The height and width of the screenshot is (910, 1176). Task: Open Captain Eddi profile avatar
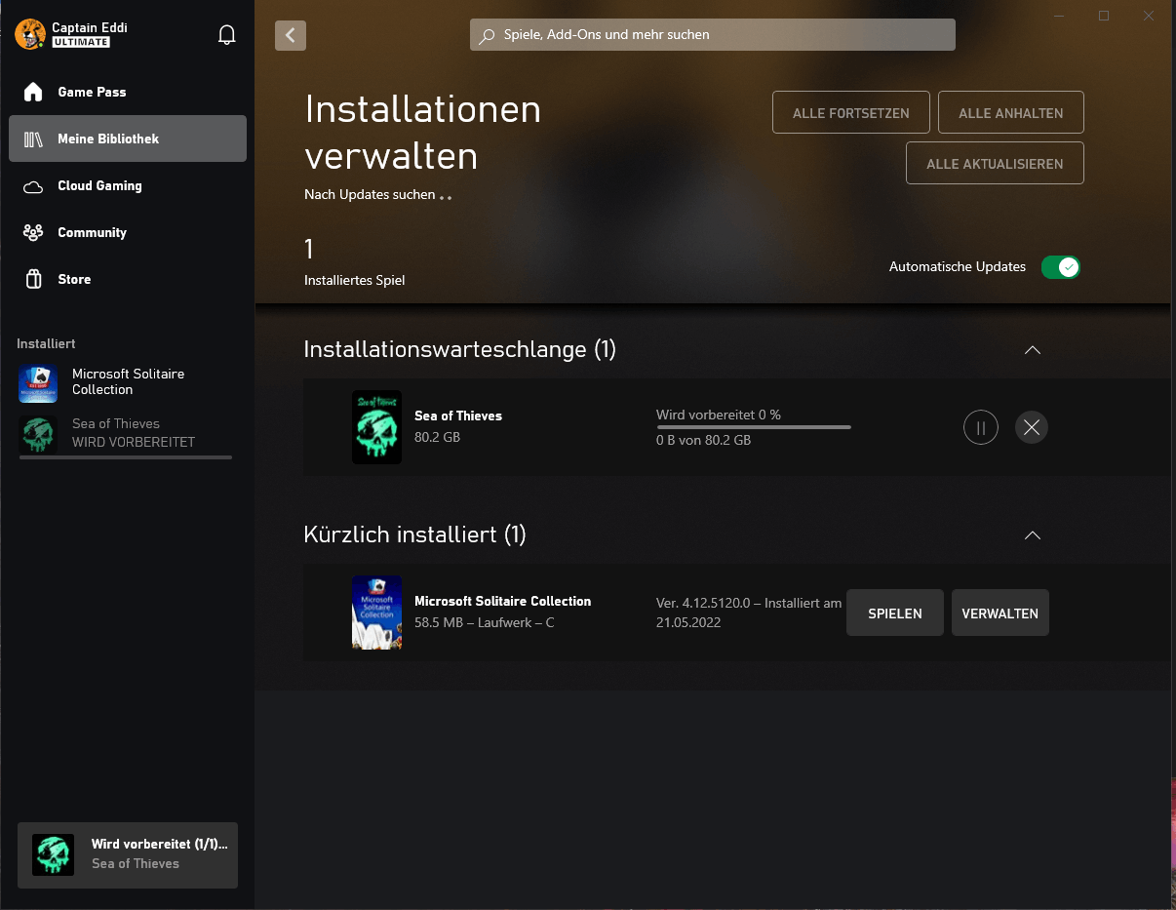coord(31,34)
